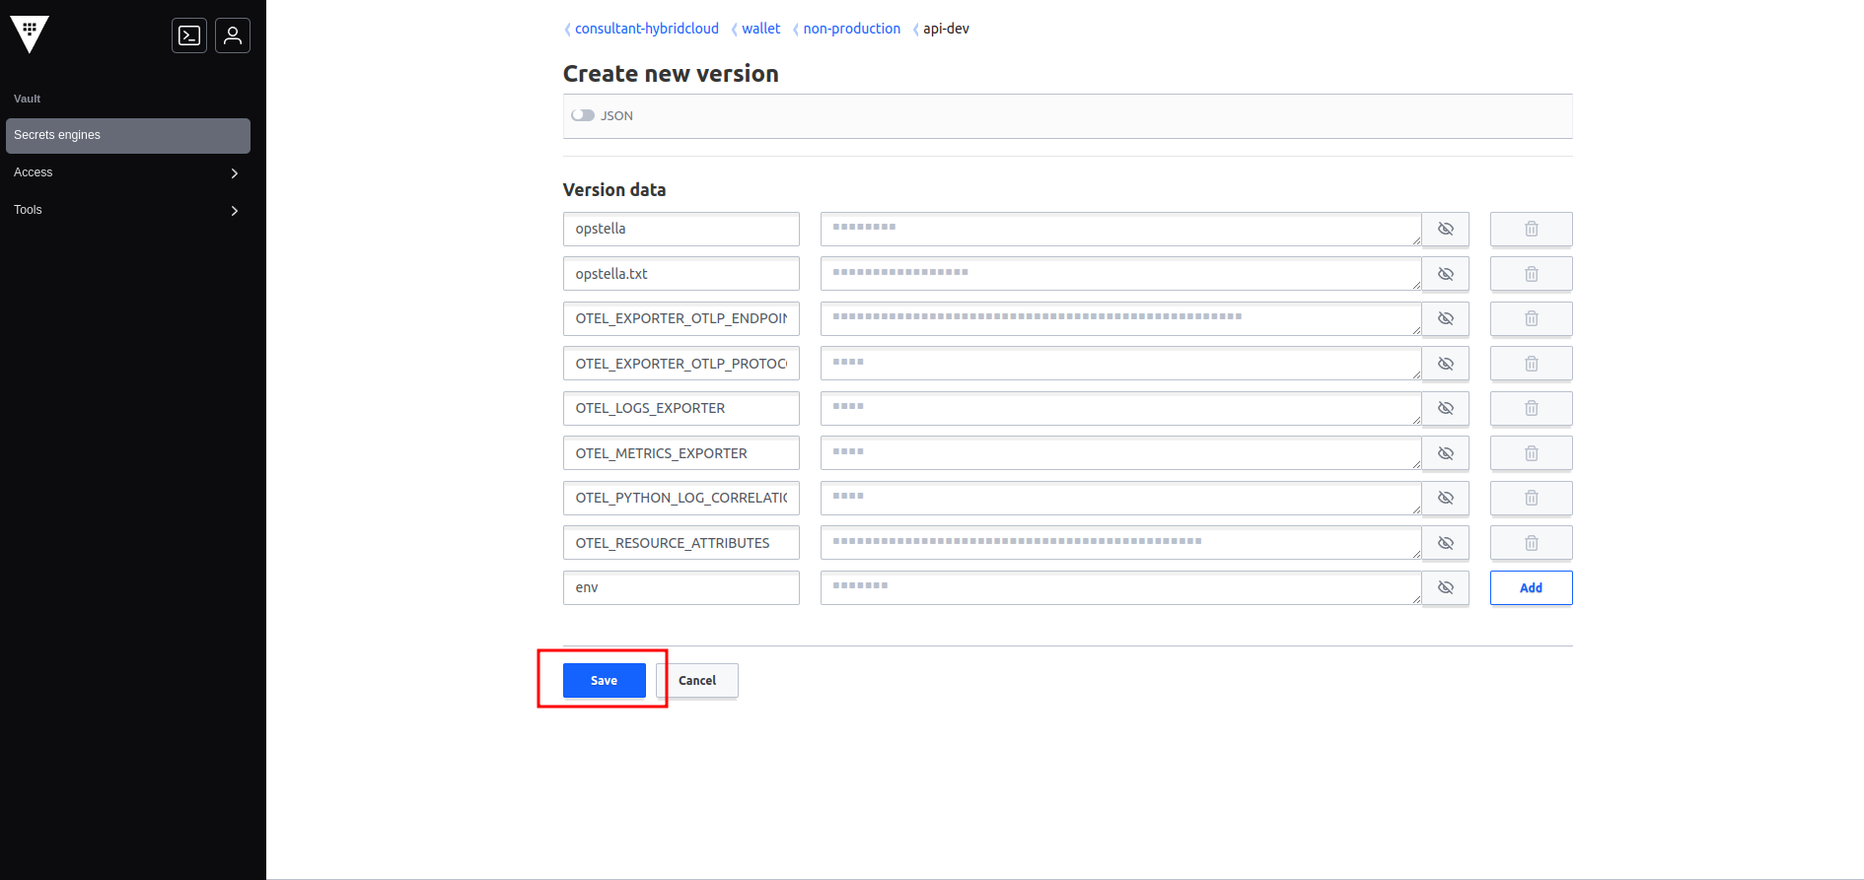
Task: Unmask the OTEL_LOGS_EXPORTER value
Action: (x=1446, y=408)
